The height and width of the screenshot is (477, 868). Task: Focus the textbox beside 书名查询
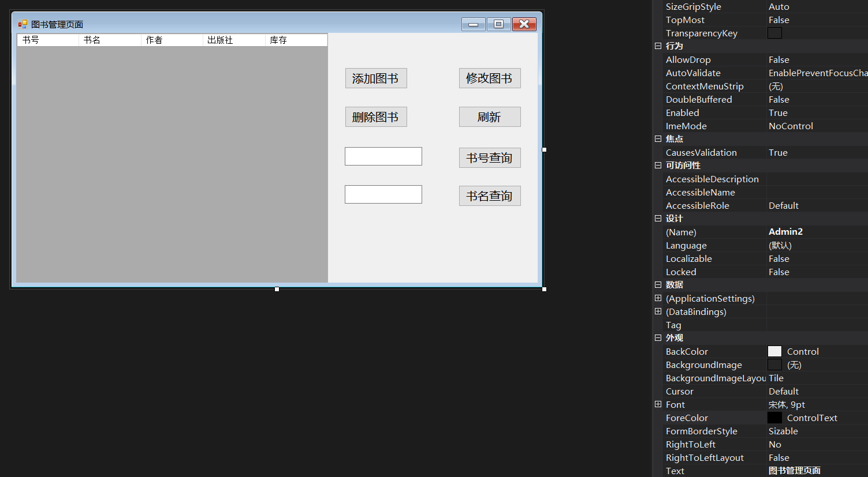point(383,194)
